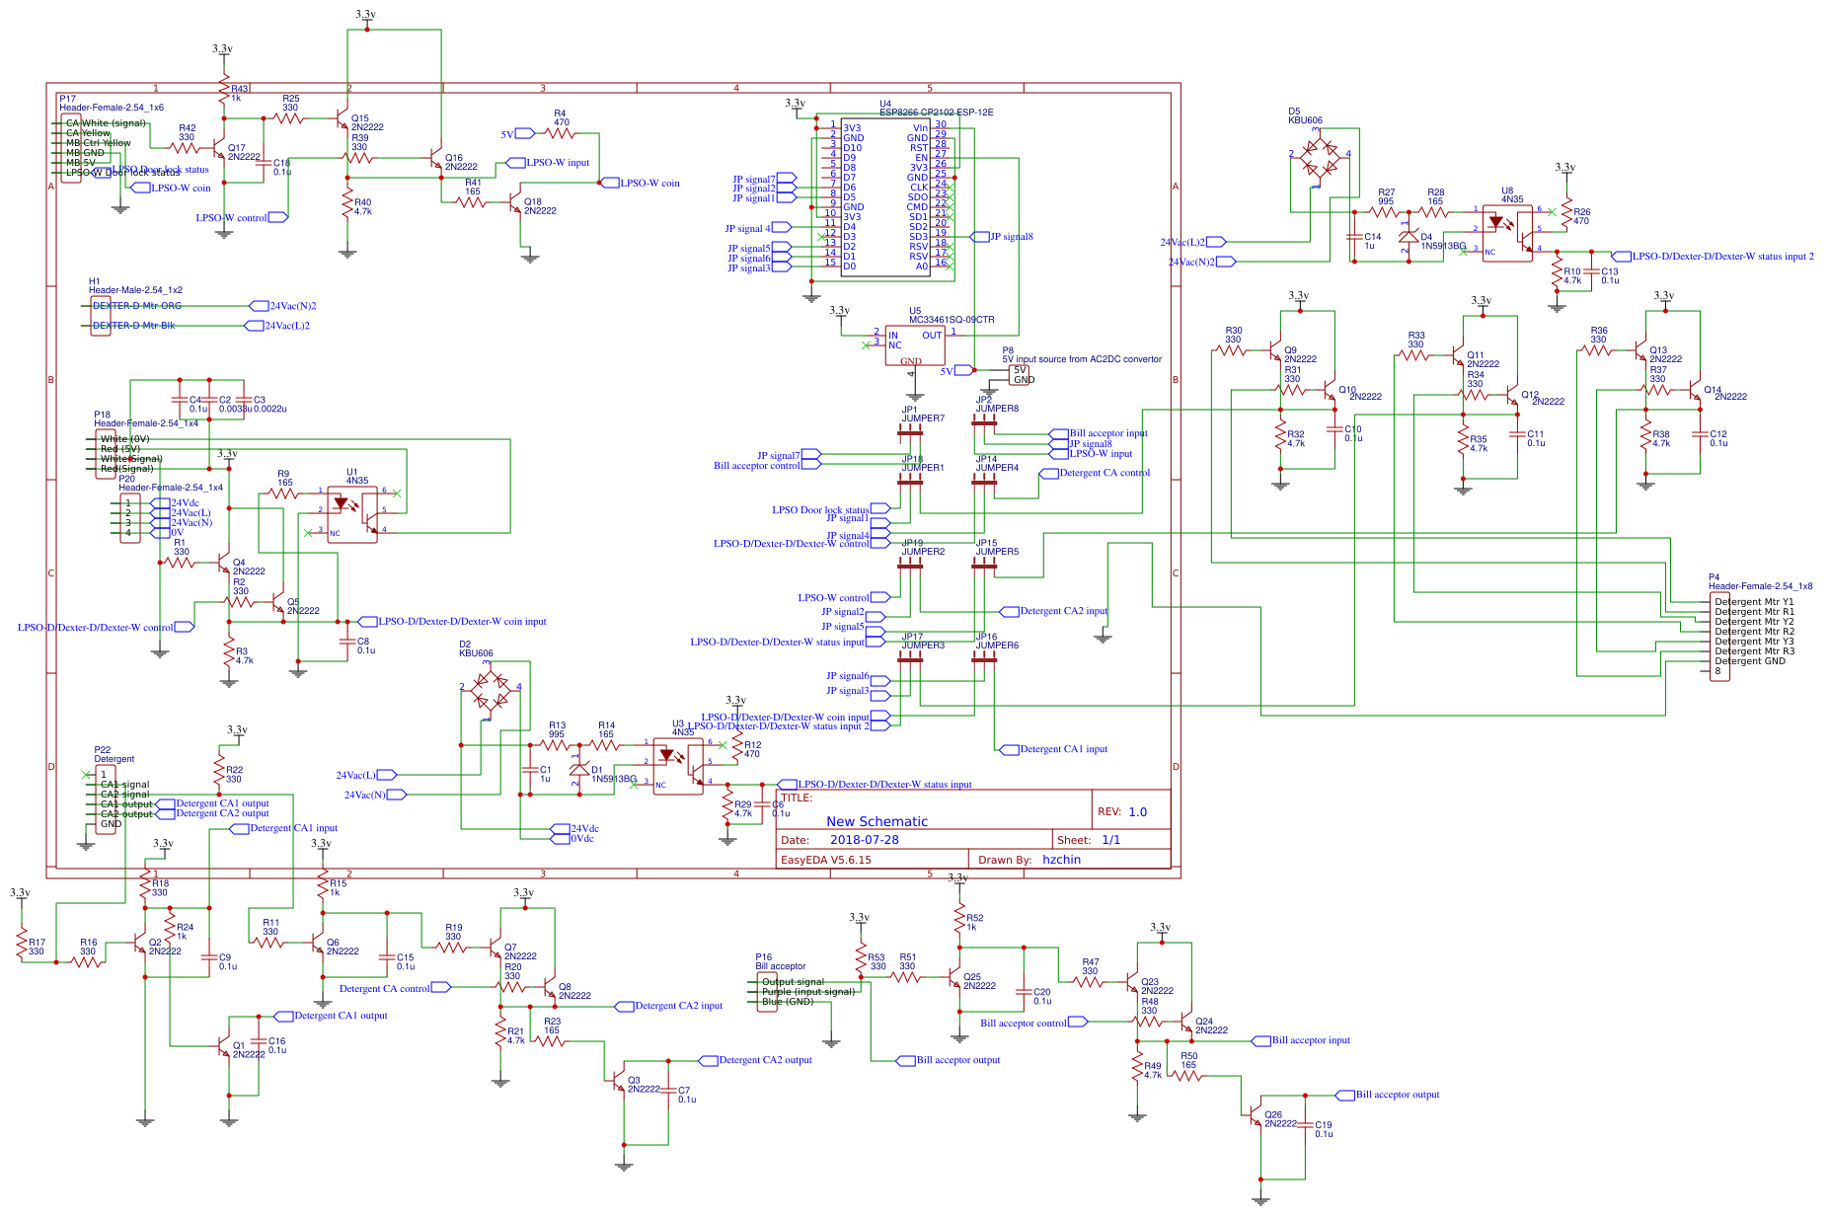1830x1215 pixels.
Task: Click the 'Purple (input signal)' pin label
Action: (x=808, y=992)
